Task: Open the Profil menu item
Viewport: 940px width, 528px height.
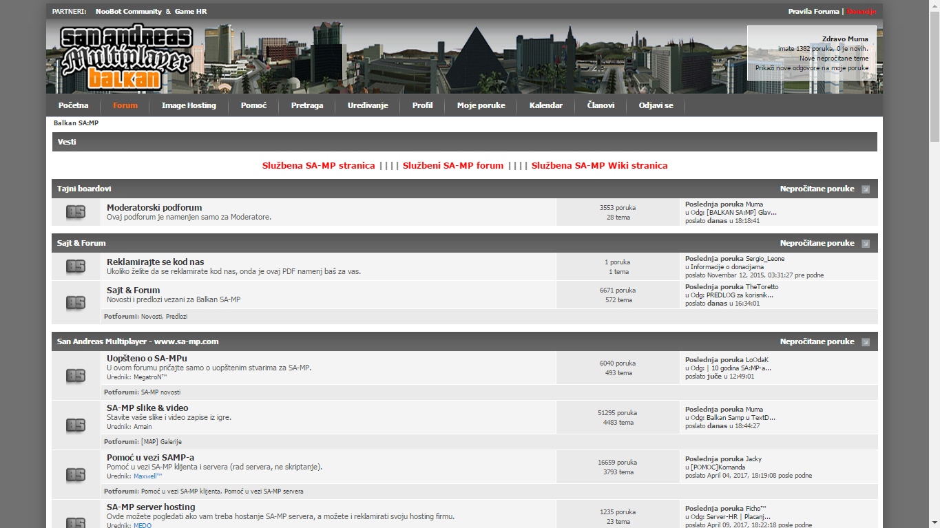Action: [423, 105]
